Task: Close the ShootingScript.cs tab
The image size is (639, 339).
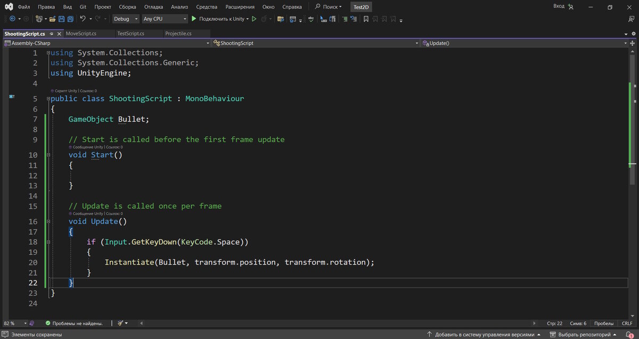Action: tap(59, 34)
